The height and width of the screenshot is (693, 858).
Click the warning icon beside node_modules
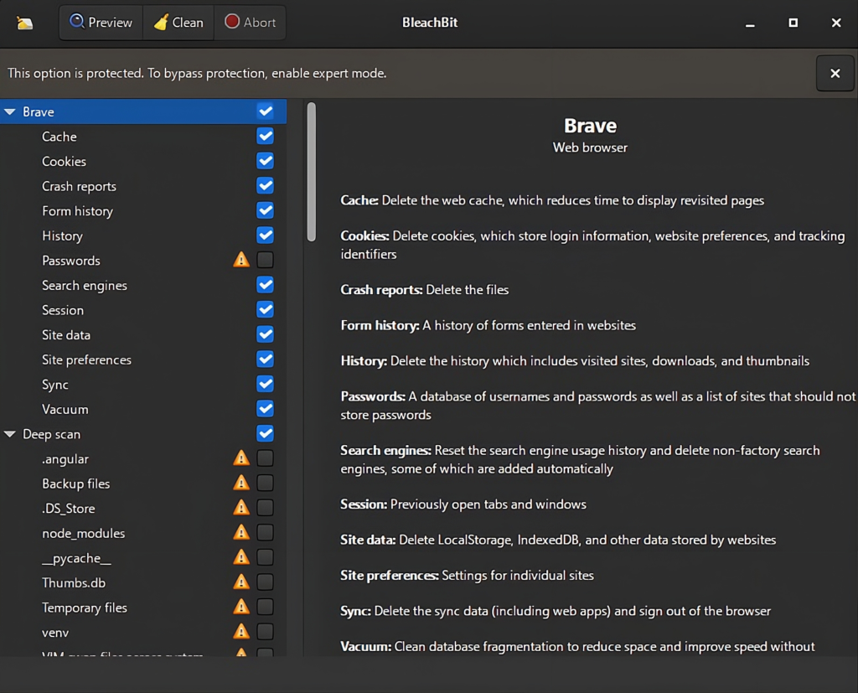[241, 532]
